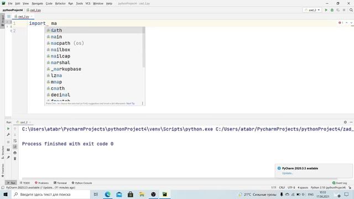The width and height of the screenshot is (354, 199).
Task: Open CRLF line separator selector
Action: pyautogui.click(x=282, y=187)
